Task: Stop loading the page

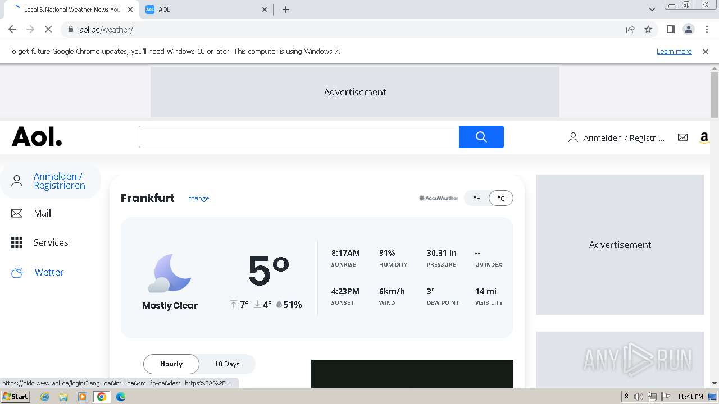Action: point(48,29)
